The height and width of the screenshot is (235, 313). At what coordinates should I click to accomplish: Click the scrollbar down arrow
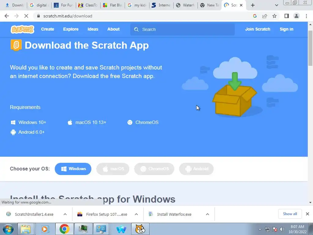311,203
